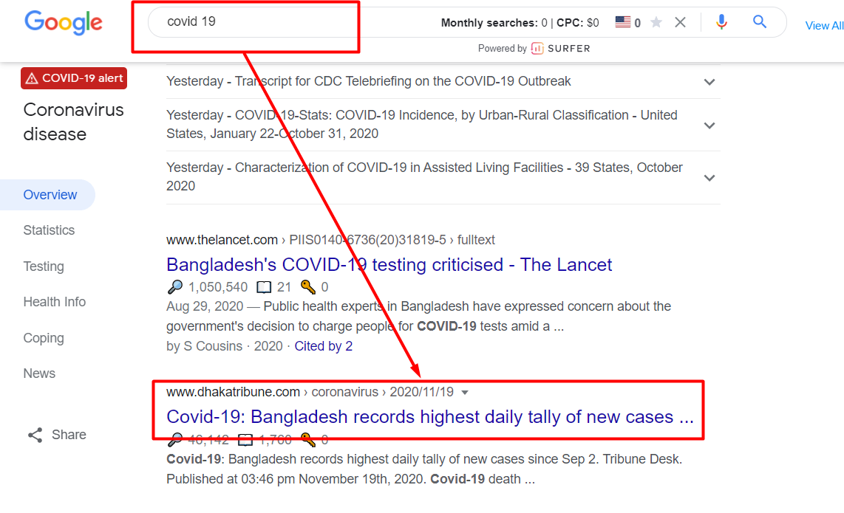844x513 pixels.
Task: Click the key icon showing keyword count
Action: point(308,286)
